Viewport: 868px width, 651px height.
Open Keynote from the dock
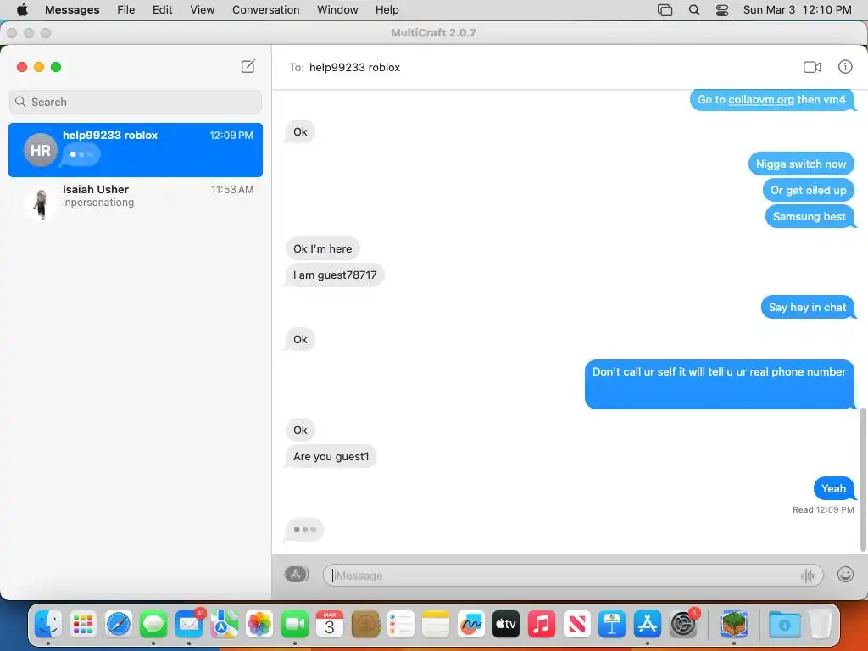pyautogui.click(x=612, y=625)
